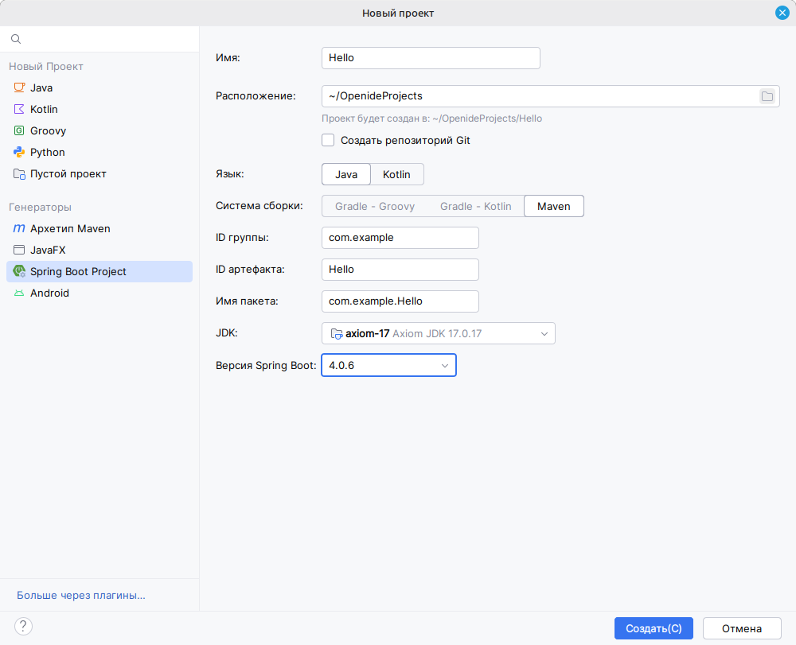This screenshot has height=645, width=796.
Task: Click the JDK folder icon in combo box
Action: [337, 334]
